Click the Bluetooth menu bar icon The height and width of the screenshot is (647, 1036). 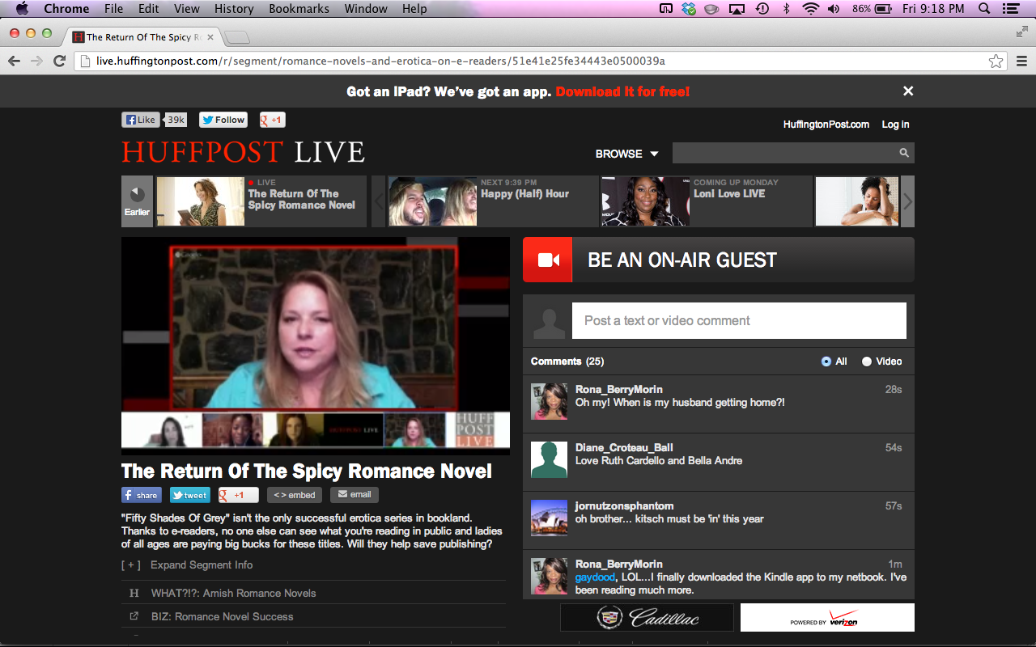786,9
